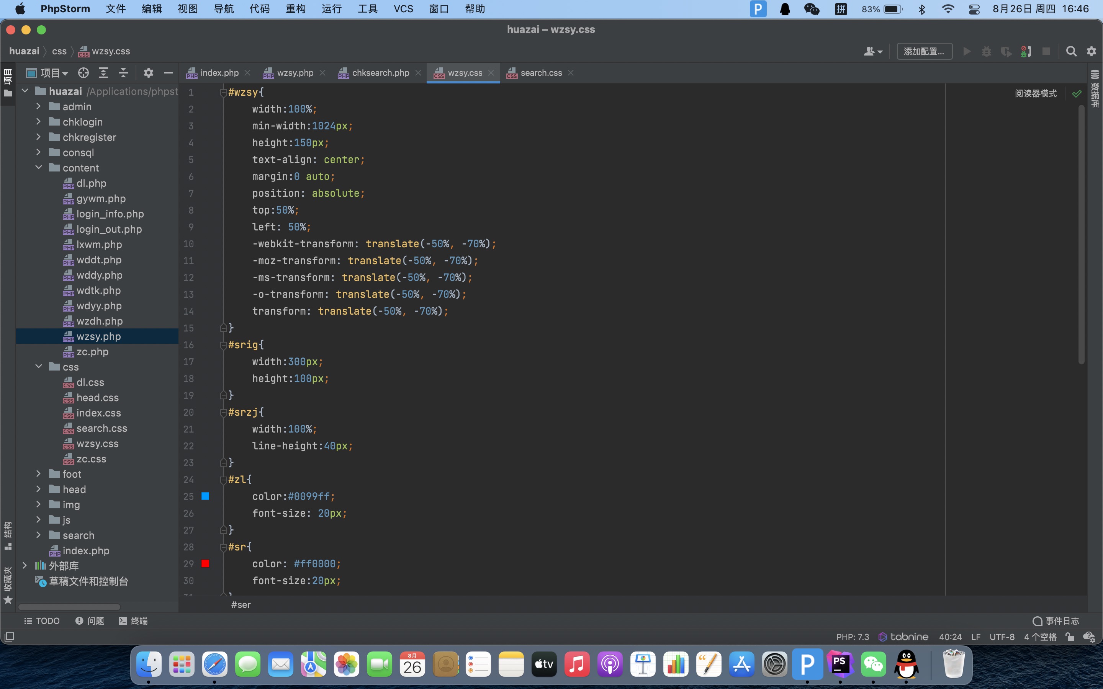The height and width of the screenshot is (689, 1103).
Task: Open the Terminal tool window button
Action: point(133,620)
